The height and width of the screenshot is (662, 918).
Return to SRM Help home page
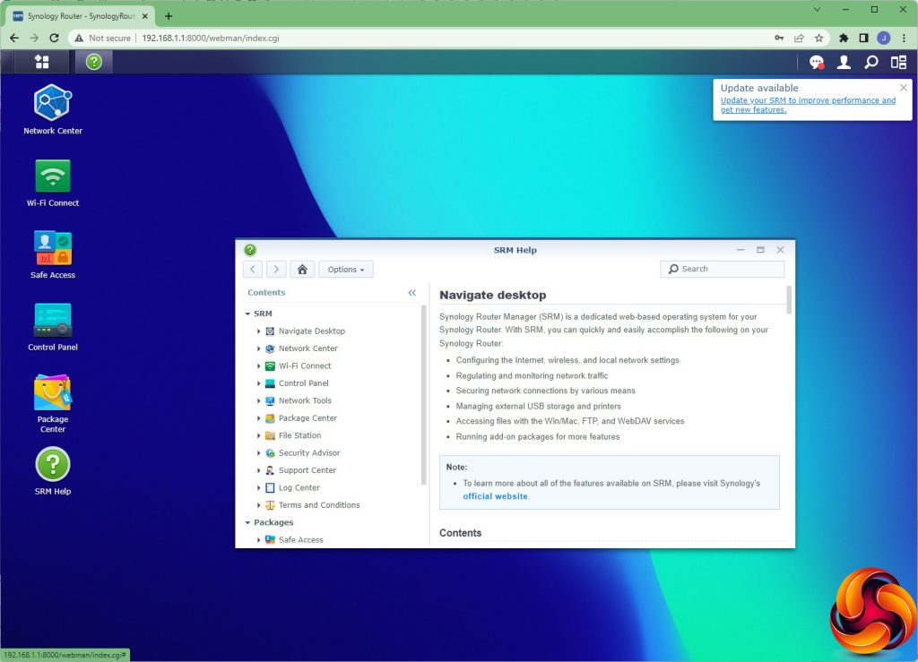tap(302, 269)
